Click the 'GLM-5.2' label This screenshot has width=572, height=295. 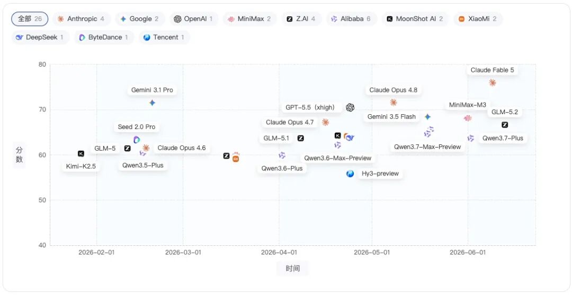(505, 112)
